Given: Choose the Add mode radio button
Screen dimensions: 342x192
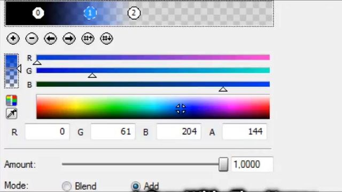Looking at the screenshot, I should coord(135,186).
